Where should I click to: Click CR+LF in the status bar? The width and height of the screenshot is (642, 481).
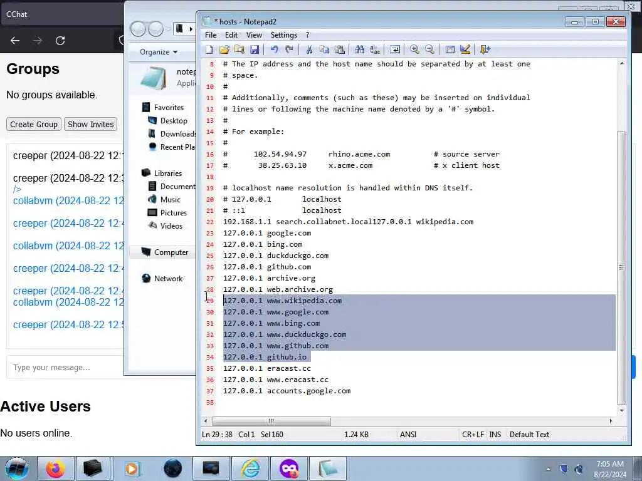(473, 435)
